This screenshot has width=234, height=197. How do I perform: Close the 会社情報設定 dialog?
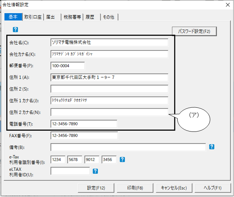(228, 5)
